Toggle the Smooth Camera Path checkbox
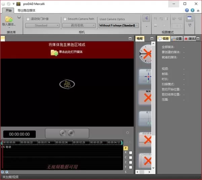The height and width of the screenshot is (180, 202). (x=65, y=19)
